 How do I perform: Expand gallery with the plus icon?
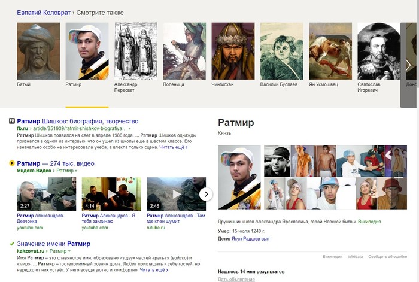(399, 177)
